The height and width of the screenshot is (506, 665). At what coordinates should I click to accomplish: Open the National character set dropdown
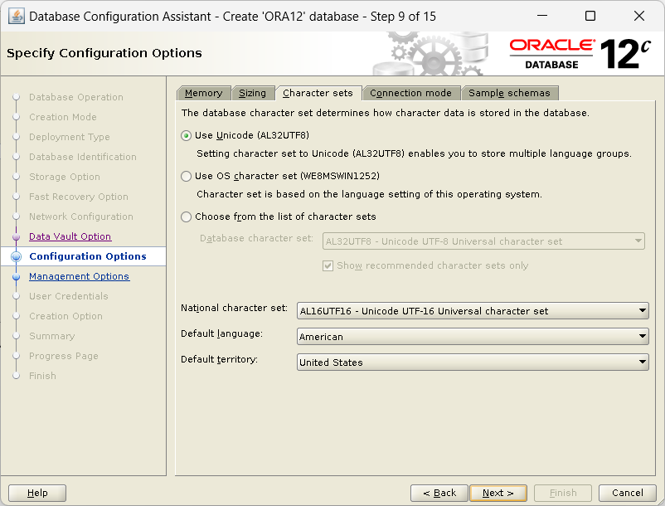point(473,311)
